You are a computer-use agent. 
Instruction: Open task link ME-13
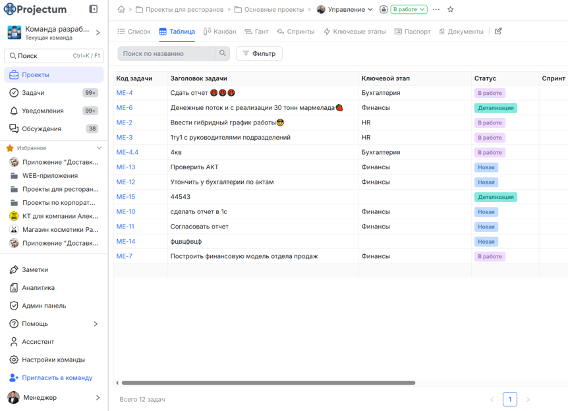click(126, 167)
